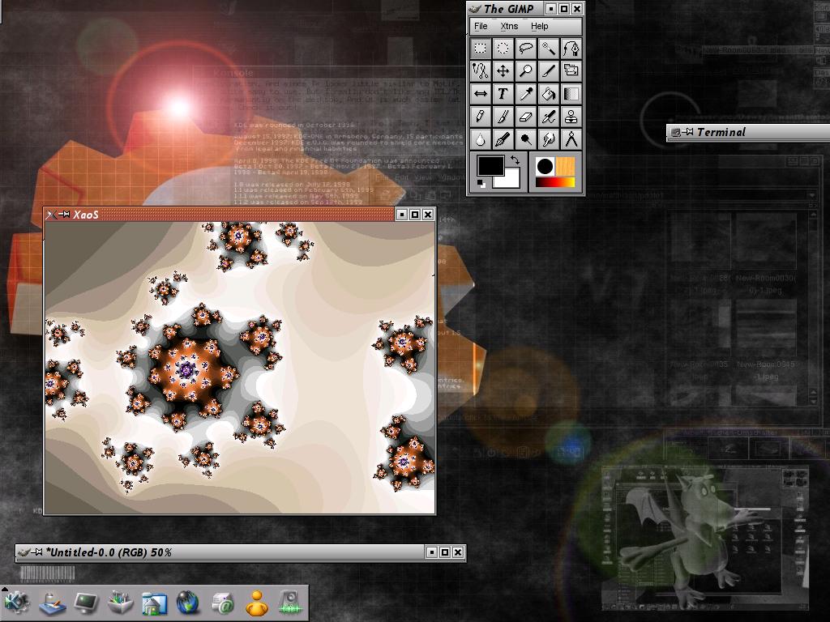
Task: Select the Clone stamp tool
Action: [x=571, y=117]
